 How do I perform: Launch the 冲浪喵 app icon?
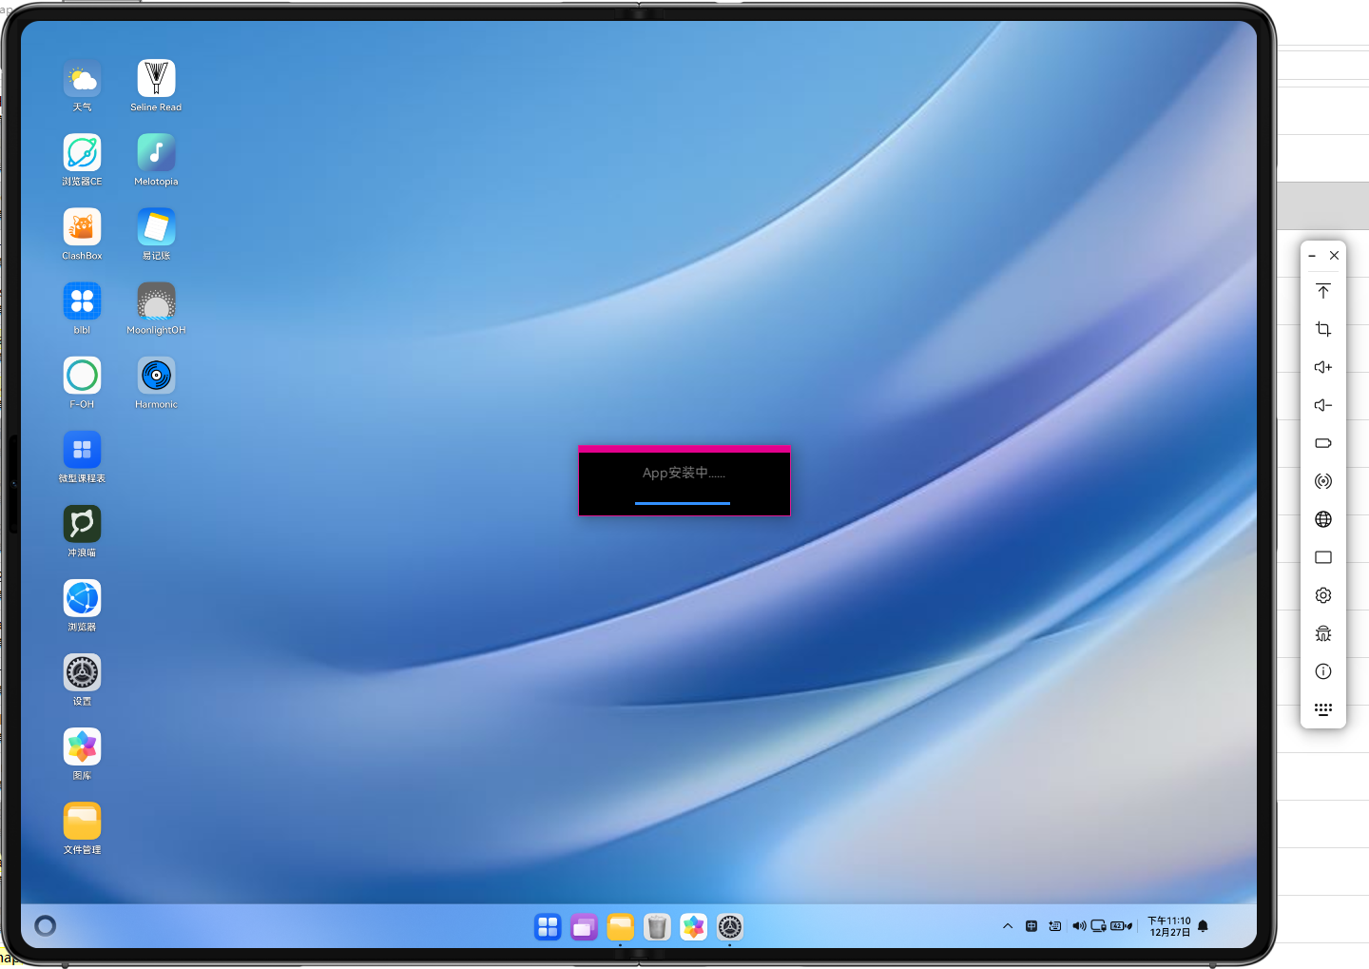(x=82, y=524)
